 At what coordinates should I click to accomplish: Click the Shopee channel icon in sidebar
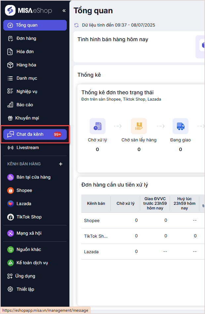tap(10, 191)
